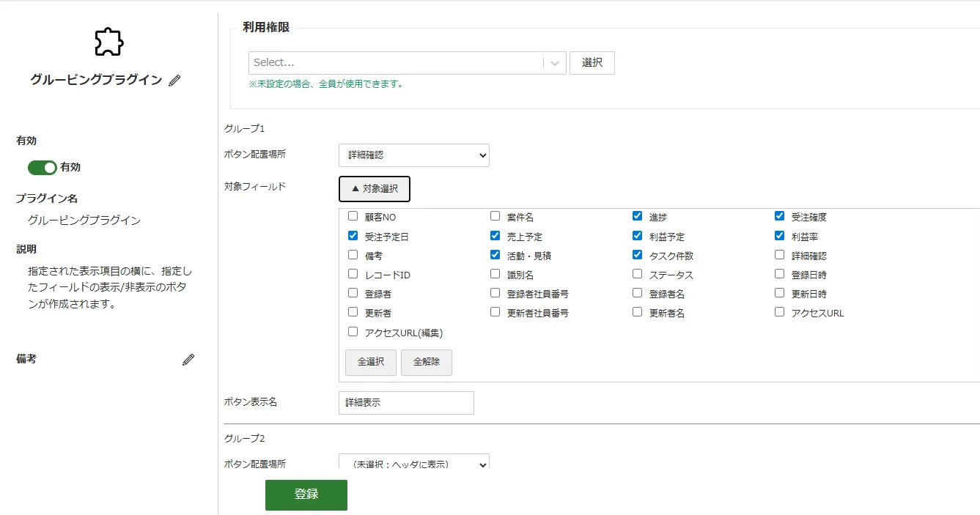The width and height of the screenshot is (980, 515).
Task: Click the 全解除 button
Action: click(427, 363)
